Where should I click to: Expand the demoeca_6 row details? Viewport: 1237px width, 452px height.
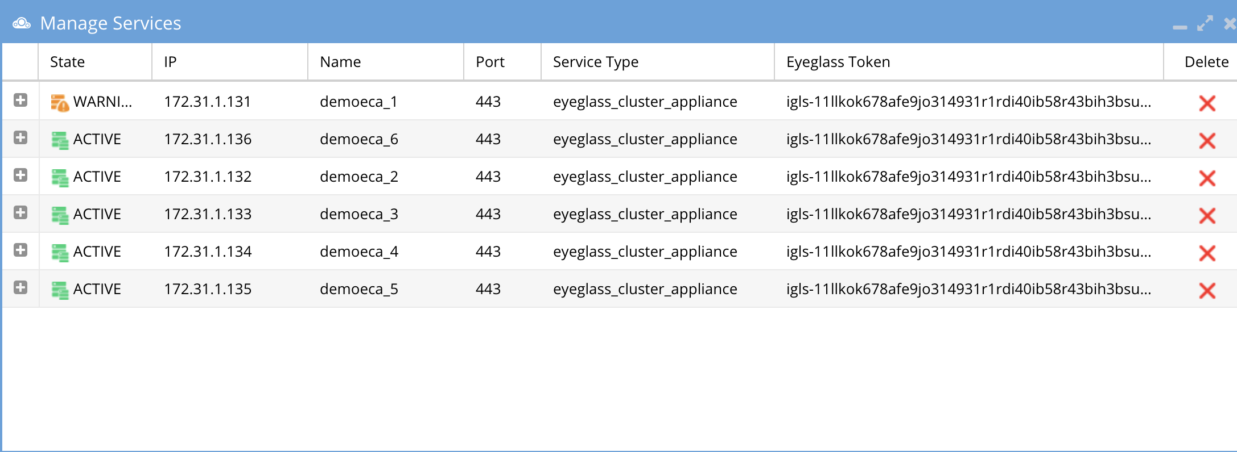[x=20, y=138]
